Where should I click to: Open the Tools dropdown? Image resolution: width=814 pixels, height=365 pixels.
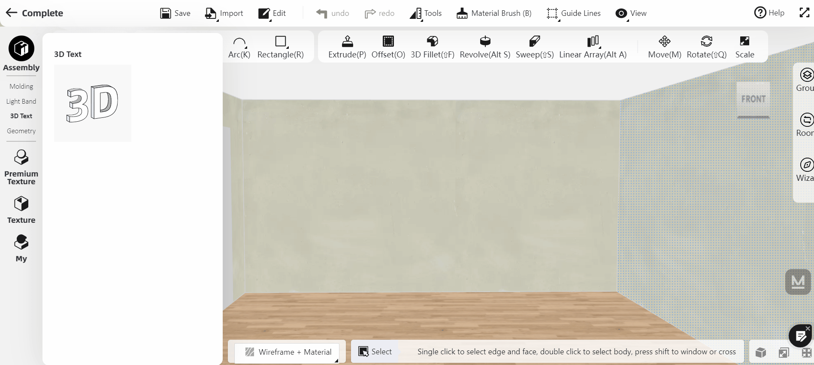(x=426, y=13)
